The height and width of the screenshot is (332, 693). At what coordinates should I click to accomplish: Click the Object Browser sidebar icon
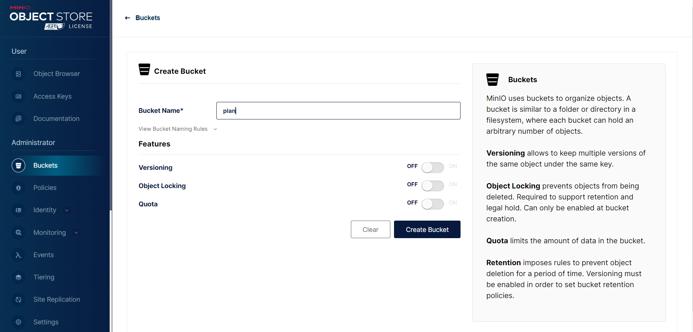(18, 74)
